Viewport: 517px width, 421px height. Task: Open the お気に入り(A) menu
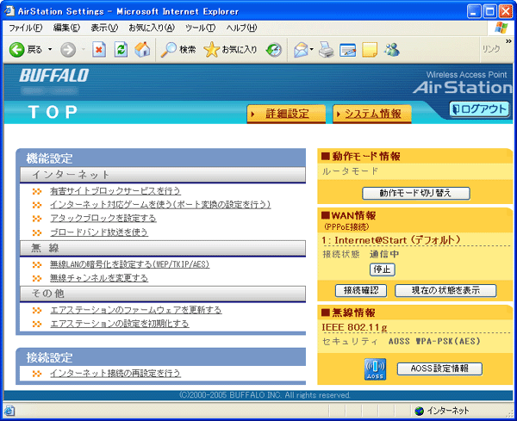click(x=152, y=28)
